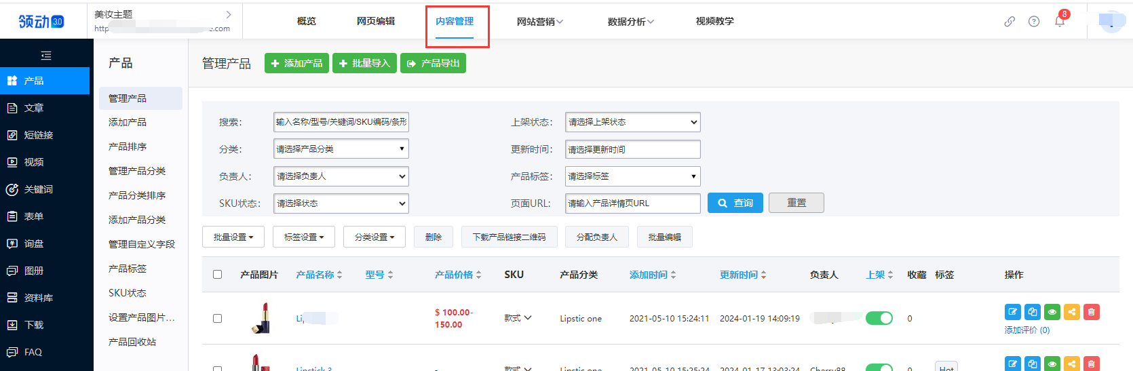Click the user avatar in the top right
The width and height of the screenshot is (1133, 371).
(x=1112, y=21)
